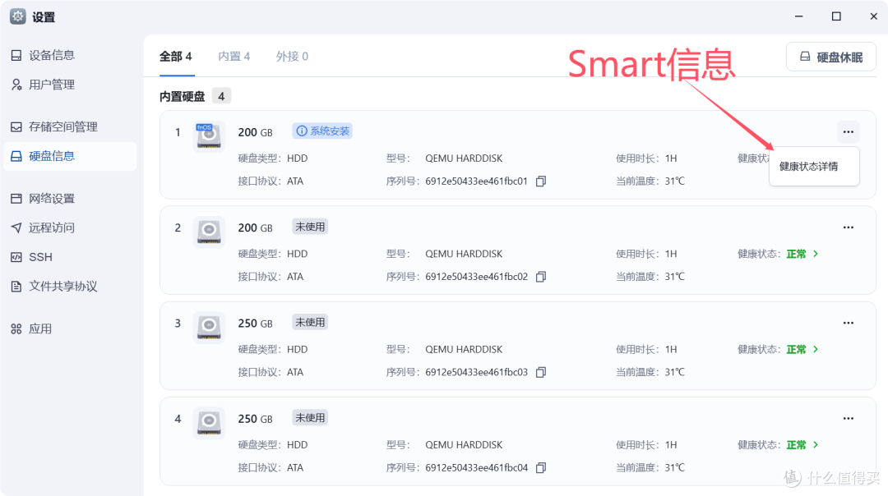Copy serial number of disk 1
Viewport: 888px width, 496px height.
click(x=541, y=181)
